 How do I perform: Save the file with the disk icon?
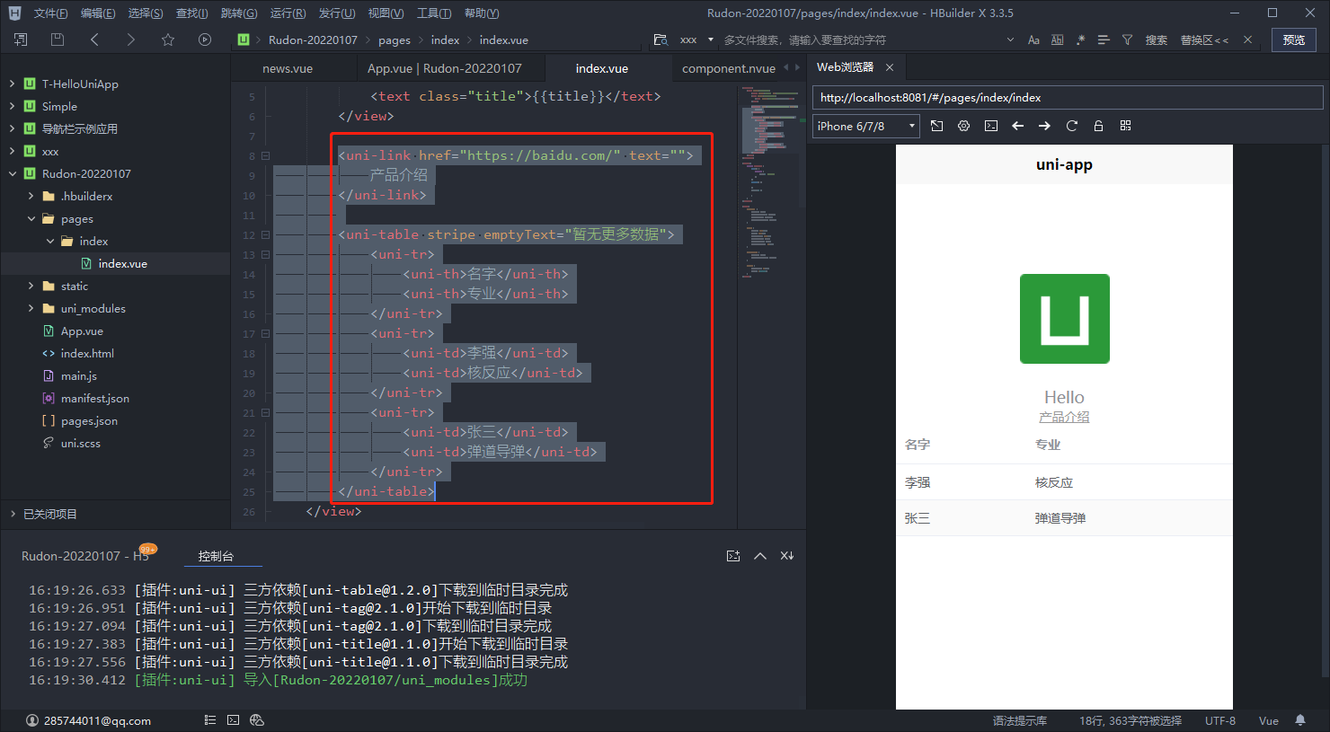pyautogui.click(x=58, y=40)
